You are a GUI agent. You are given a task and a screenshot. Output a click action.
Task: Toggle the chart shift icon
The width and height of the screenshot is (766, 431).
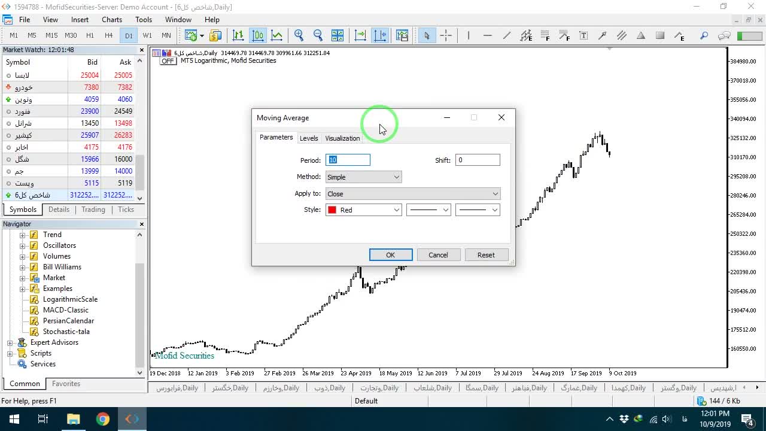pyautogui.click(x=380, y=35)
